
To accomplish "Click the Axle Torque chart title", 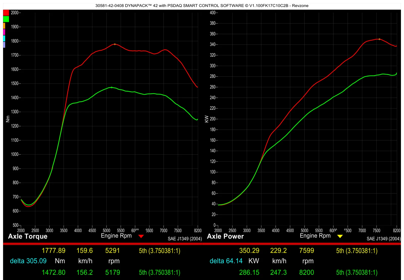I will pos(28,236).
